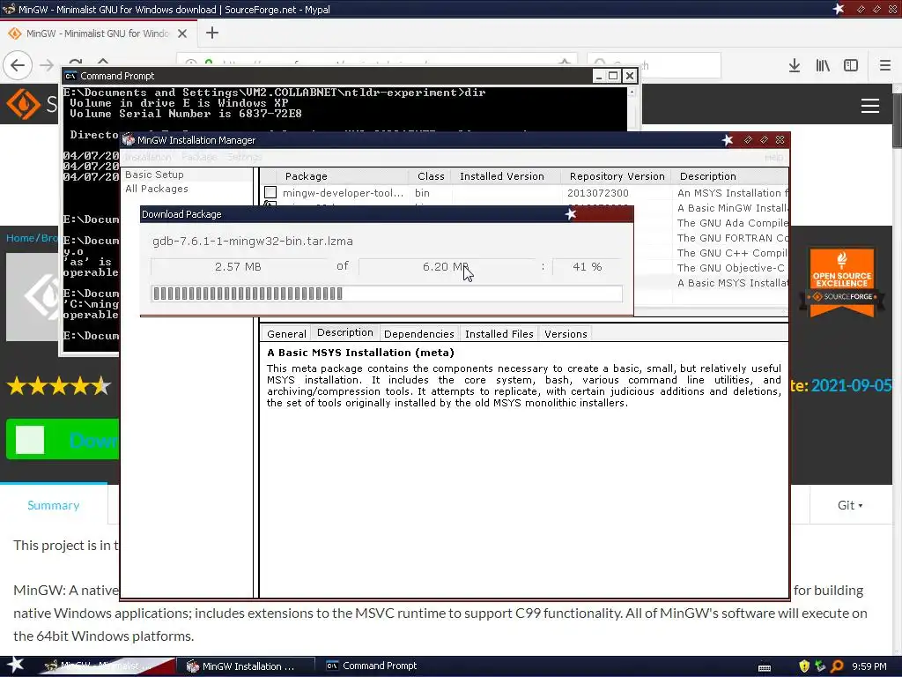
Task: Click star icon in Installation Manager title bar
Action: coord(727,140)
